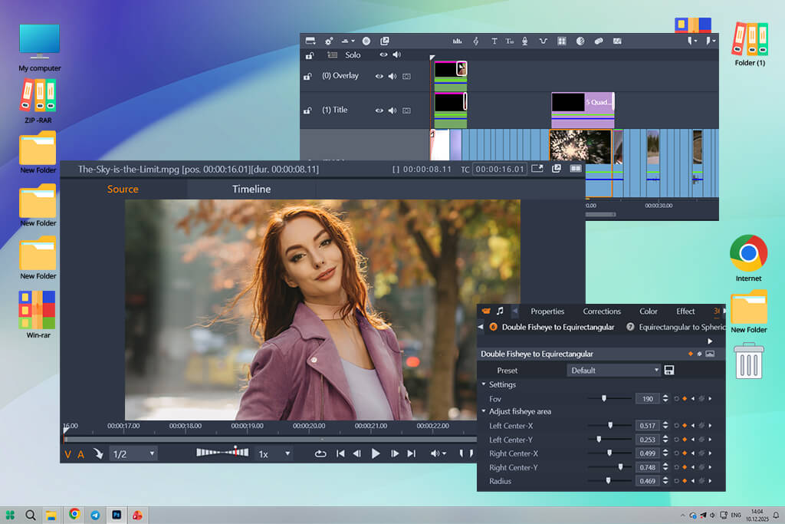The height and width of the screenshot is (524, 785).
Task: Switch to the Source tab
Action: click(x=123, y=189)
